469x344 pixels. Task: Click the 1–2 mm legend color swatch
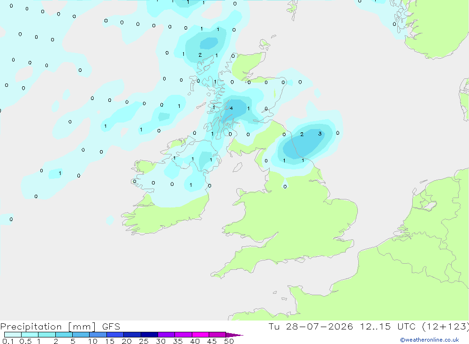47,335
